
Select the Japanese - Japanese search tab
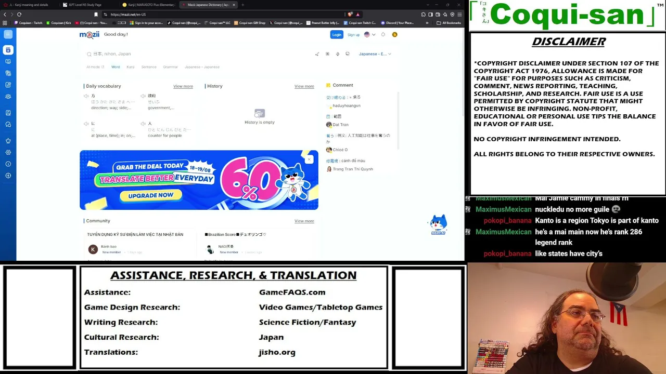coord(202,67)
